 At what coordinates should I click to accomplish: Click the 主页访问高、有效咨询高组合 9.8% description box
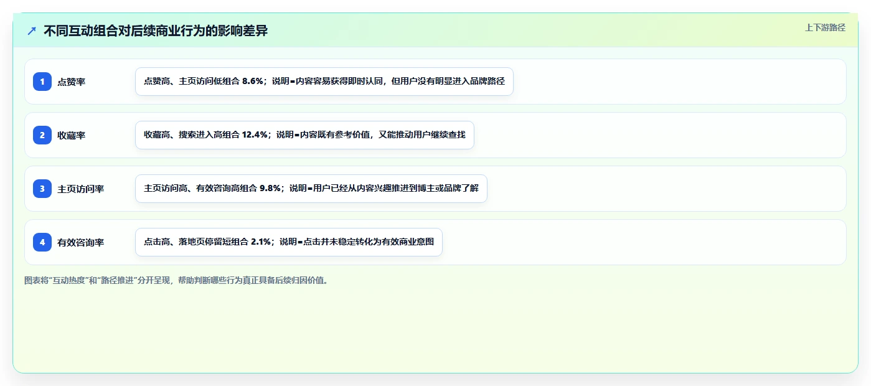tap(311, 189)
